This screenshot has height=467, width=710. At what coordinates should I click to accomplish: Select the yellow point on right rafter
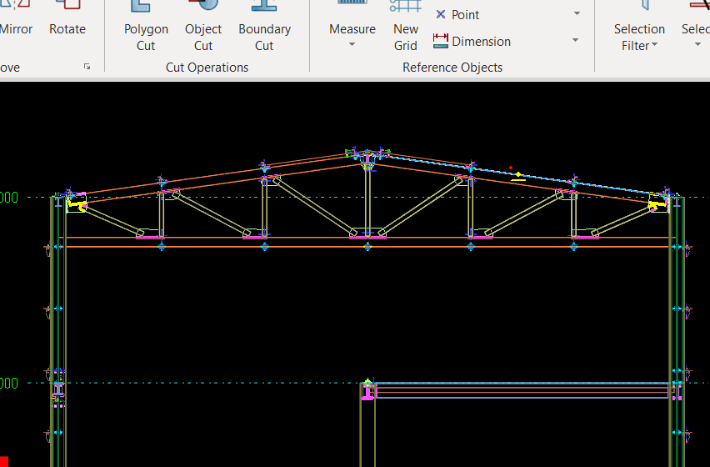pos(518,175)
